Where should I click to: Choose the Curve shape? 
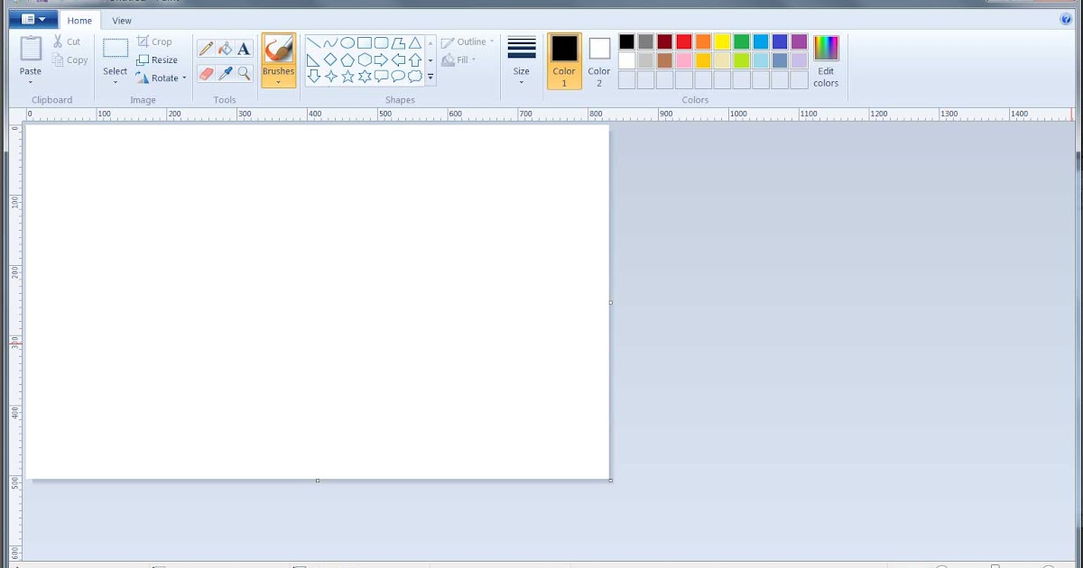click(330, 43)
